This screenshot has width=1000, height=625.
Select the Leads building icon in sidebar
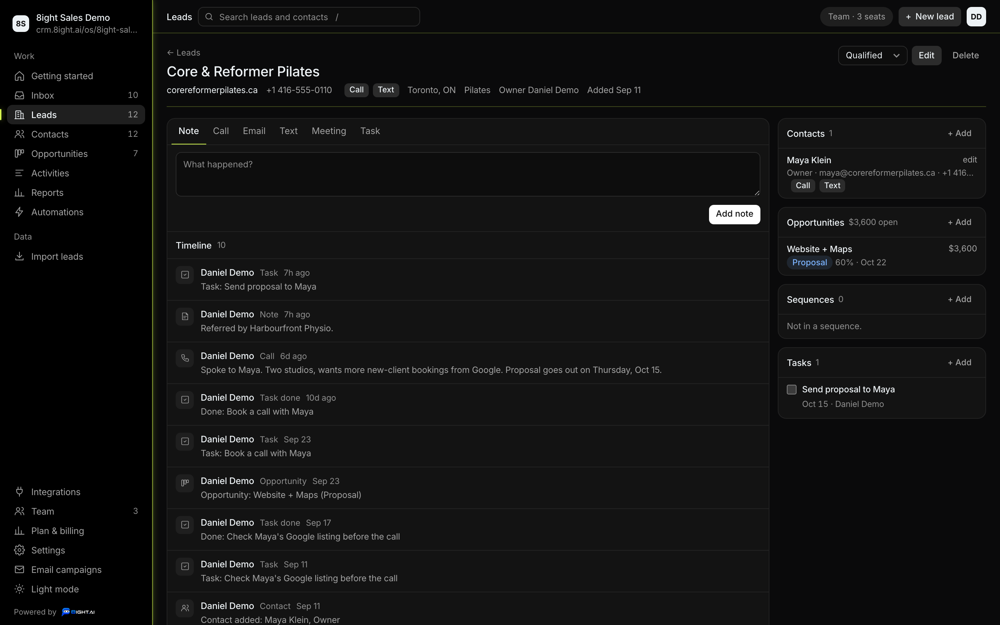click(x=19, y=115)
